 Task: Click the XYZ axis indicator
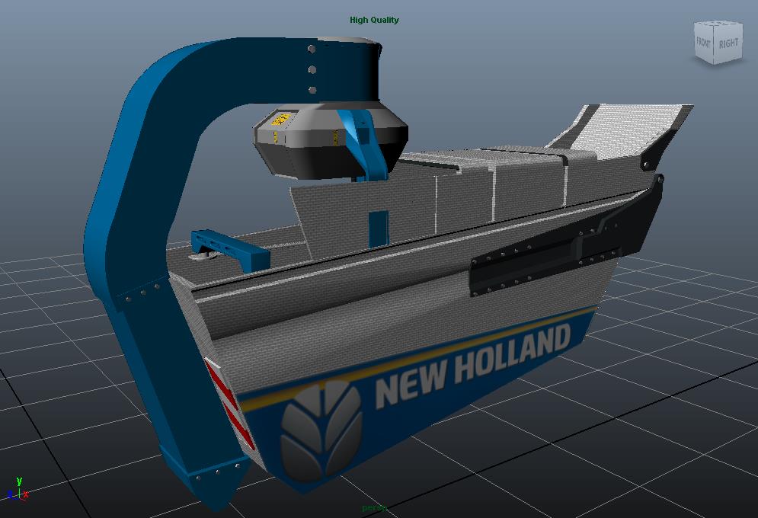pyautogui.click(x=18, y=489)
